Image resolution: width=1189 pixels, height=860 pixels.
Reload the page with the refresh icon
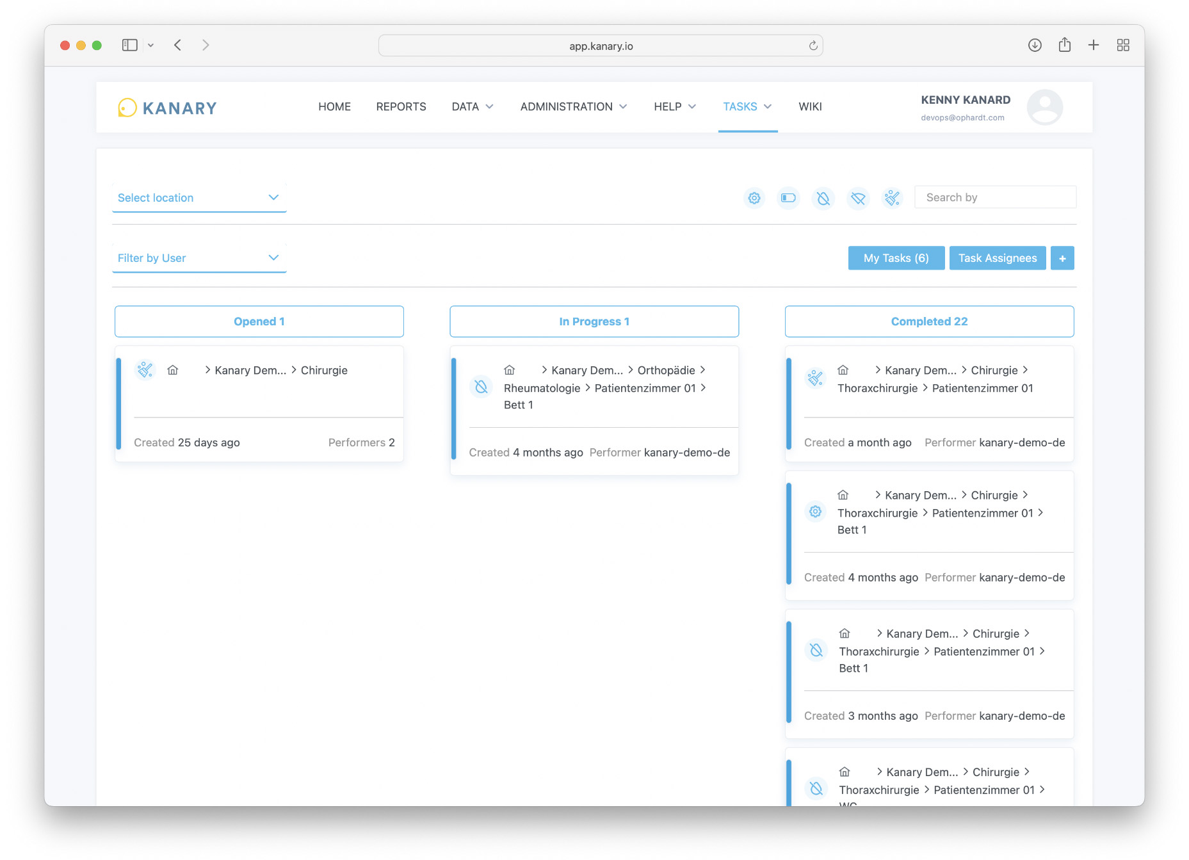813,45
